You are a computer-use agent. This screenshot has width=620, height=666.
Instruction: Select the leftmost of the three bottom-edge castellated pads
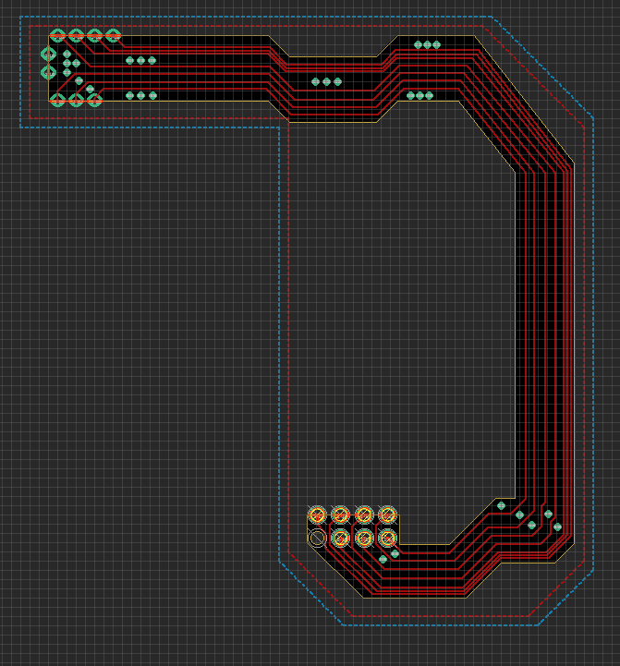pyautogui.click(x=57, y=101)
